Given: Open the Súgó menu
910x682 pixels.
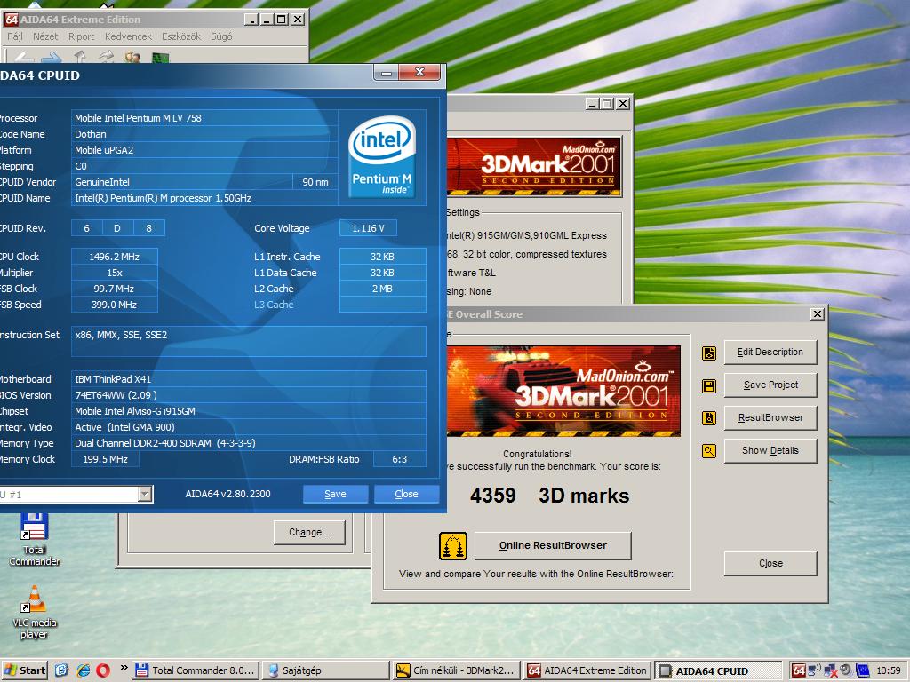Looking at the screenshot, I should tap(221, 36).
